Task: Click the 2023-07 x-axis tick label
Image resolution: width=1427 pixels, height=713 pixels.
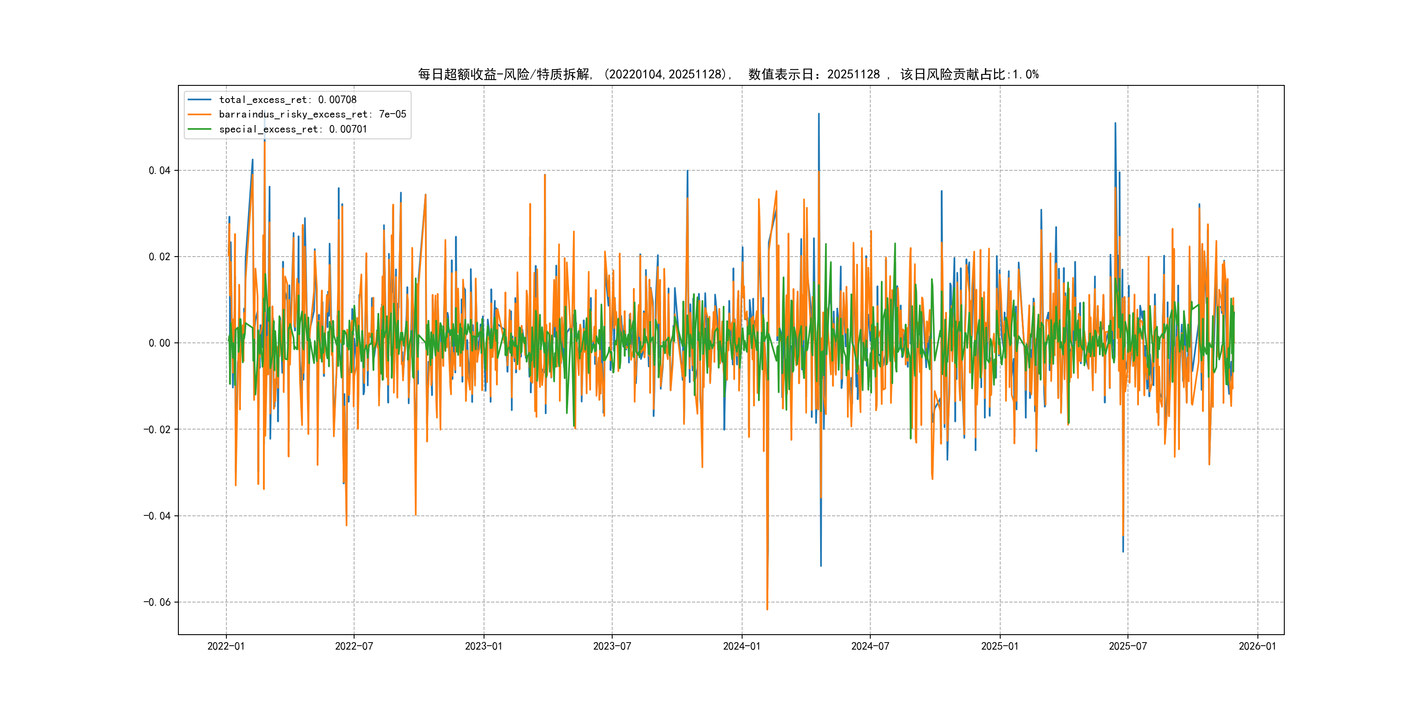Action: (x=612, y=646)
